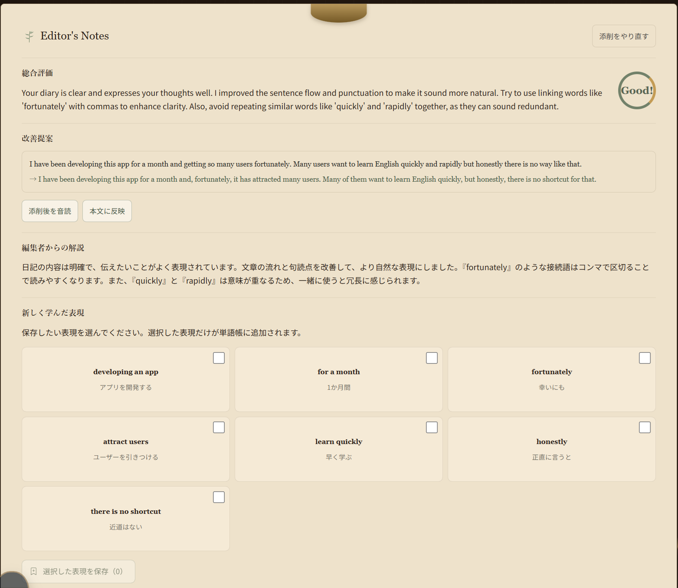Screen dimensions: 678x588
Task: Click the corrected sentence starting with arrow
Action: click(313, 179)
